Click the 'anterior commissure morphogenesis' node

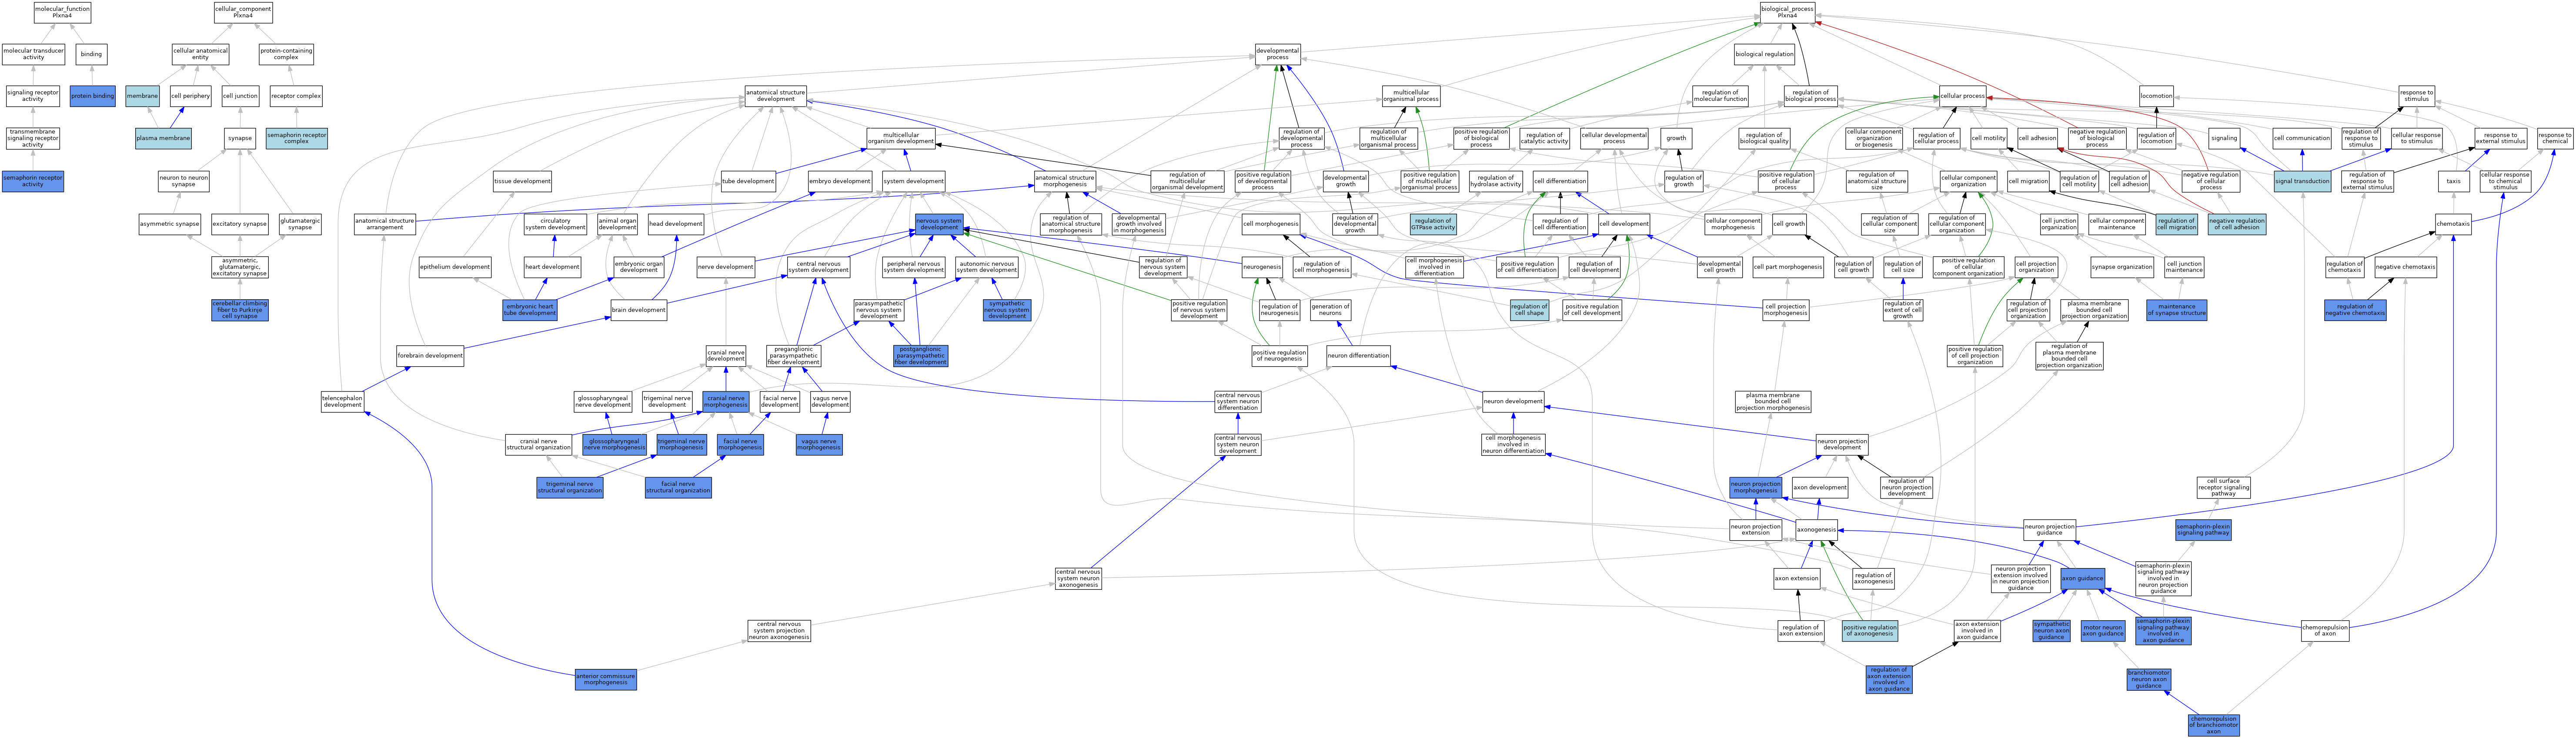coord(606,679)
